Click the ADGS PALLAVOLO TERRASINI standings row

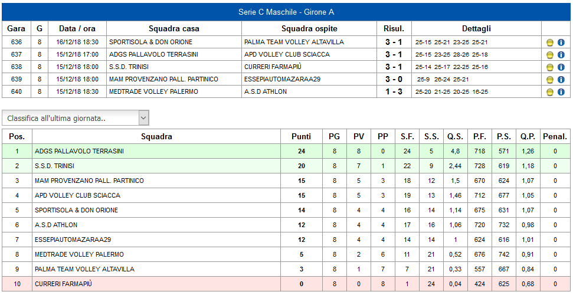tap(286, 152)
